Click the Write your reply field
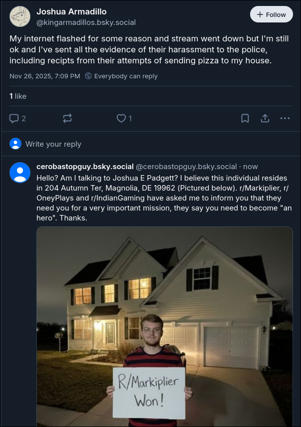This screenshot has height=427, width=301. tap(53, 144)
